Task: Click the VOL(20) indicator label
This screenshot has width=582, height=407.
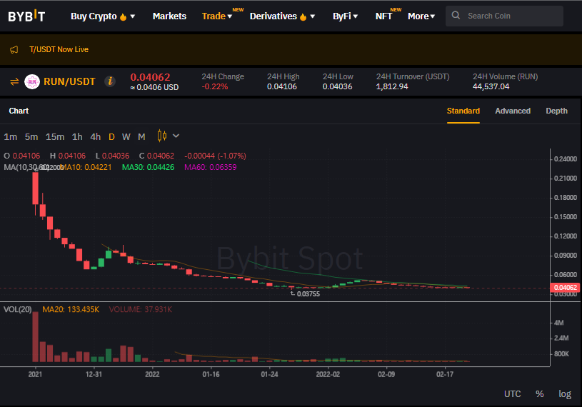Action: pyautogui.click(x=17, y=309)
